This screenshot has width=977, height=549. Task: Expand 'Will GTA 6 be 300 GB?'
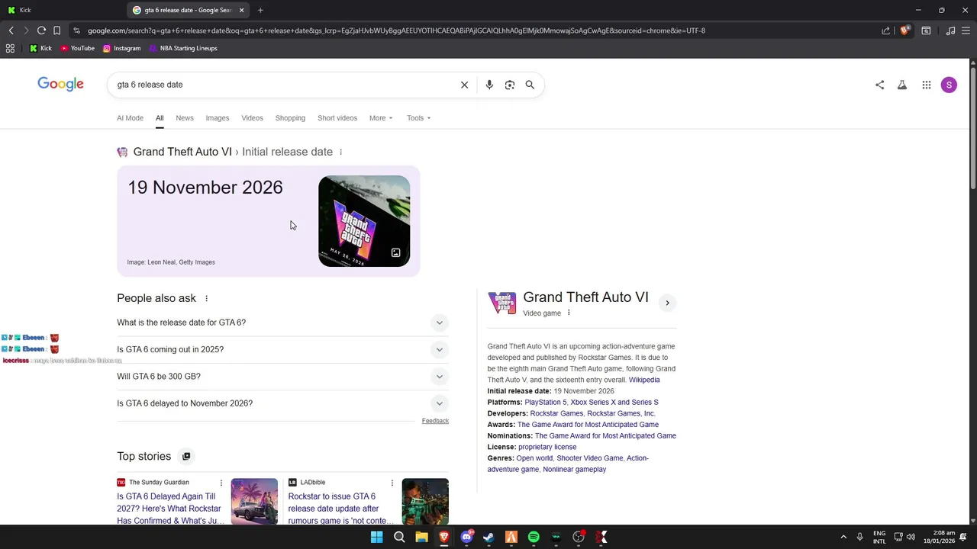pos(282,377)
